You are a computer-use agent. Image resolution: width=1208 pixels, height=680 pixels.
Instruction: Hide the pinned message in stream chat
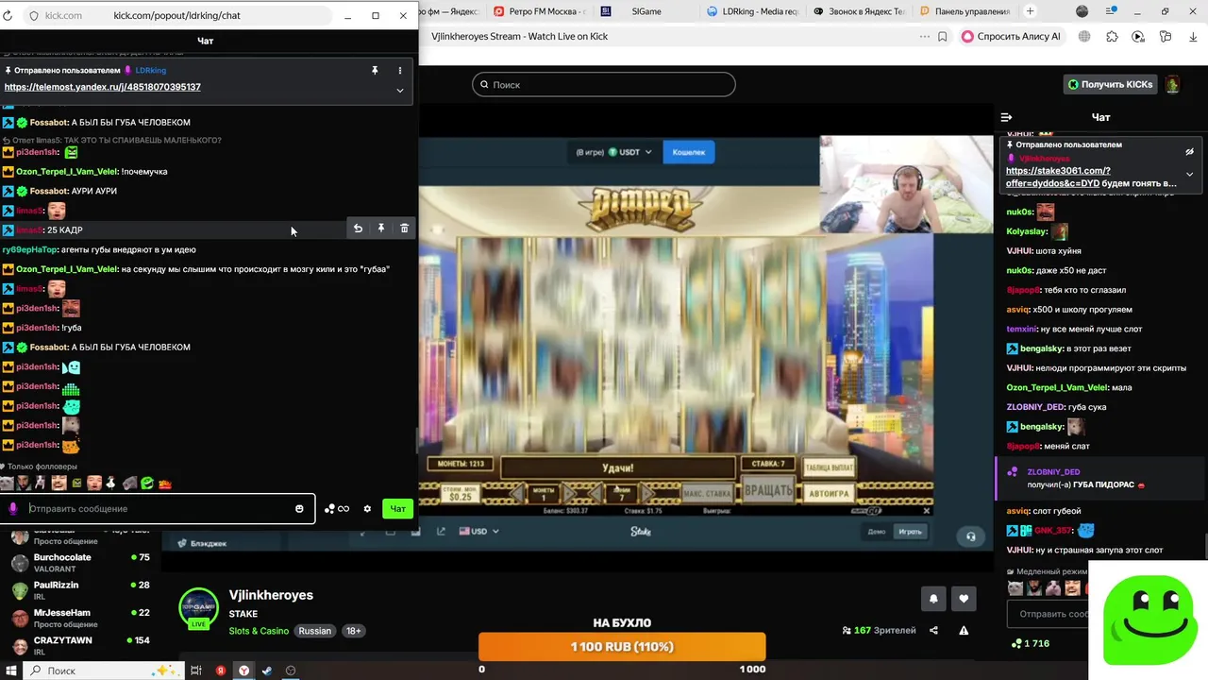pyautogui.click(x=1190, y=151)
